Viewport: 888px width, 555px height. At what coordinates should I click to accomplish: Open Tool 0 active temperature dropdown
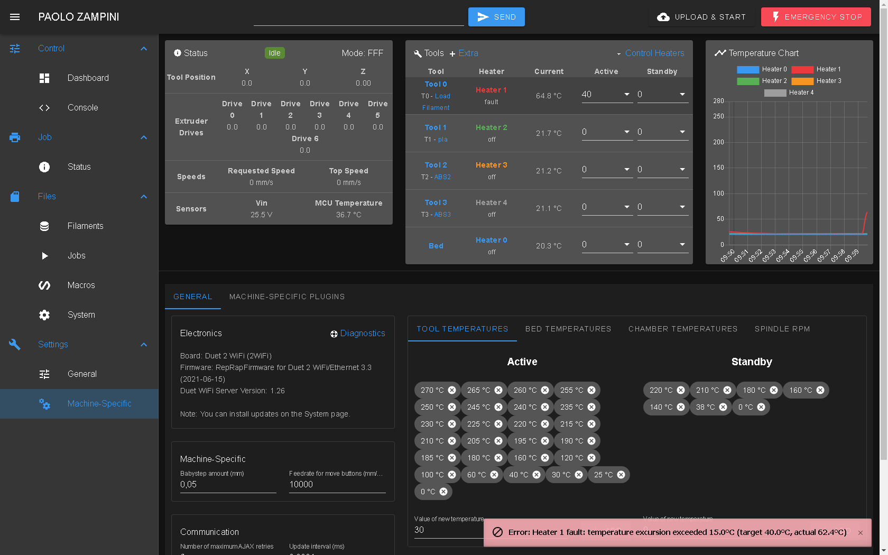tap(627, 95)
